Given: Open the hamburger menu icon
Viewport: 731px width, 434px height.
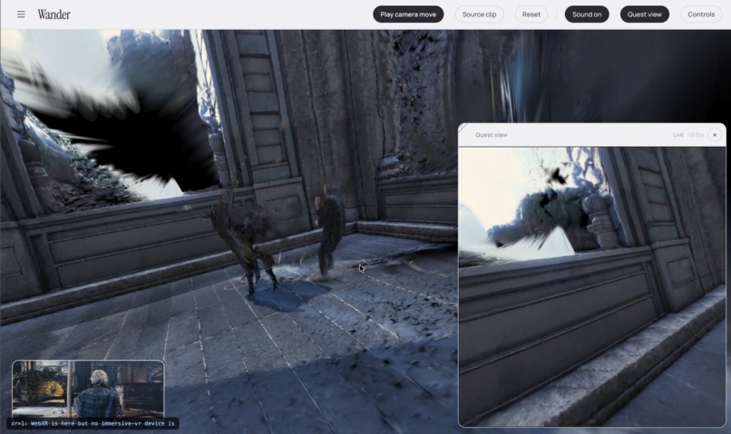Looking at the screenshot, I should (x=21, y=14).
